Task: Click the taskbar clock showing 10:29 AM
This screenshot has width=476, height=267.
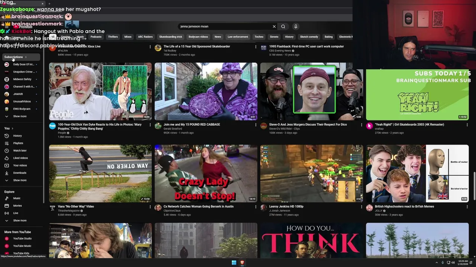Action: (463, 263)
